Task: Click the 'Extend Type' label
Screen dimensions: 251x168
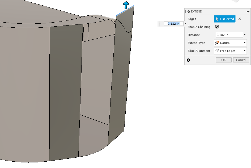Action: pyautogui.click(x=196, y=43)
